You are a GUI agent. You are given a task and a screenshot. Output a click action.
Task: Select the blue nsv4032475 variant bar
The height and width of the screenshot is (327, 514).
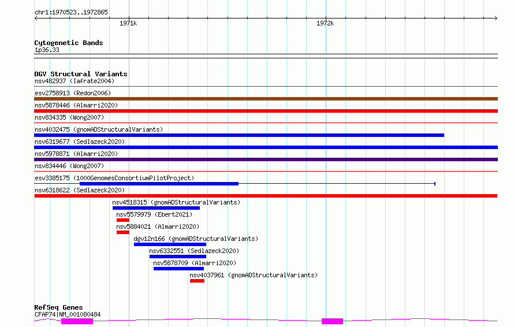tap(239, 135)
